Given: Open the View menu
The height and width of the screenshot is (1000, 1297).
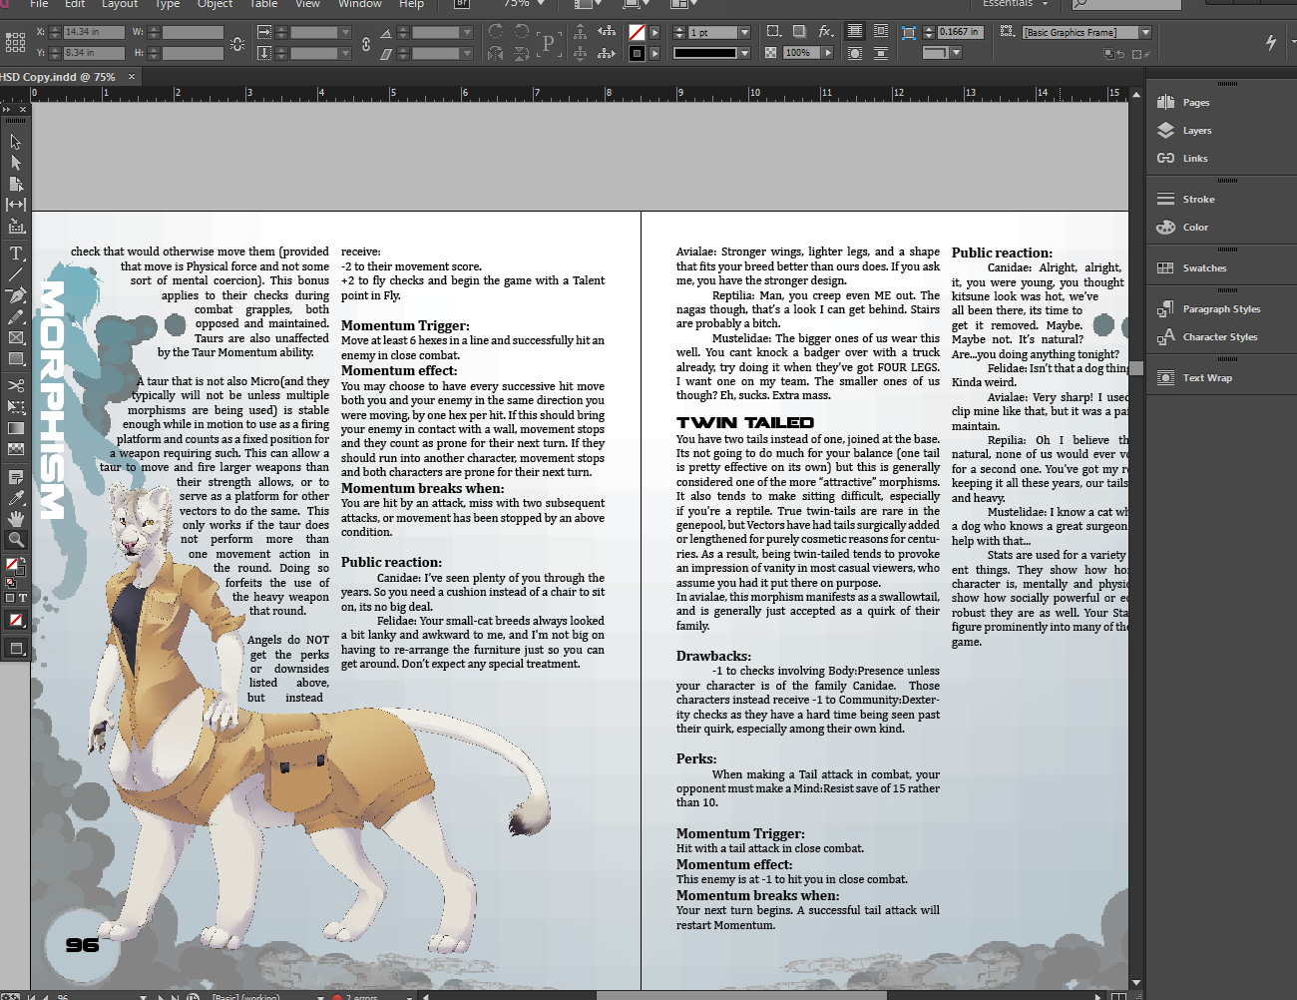Looking at the screenshot, I should click(x=307, y=4).
